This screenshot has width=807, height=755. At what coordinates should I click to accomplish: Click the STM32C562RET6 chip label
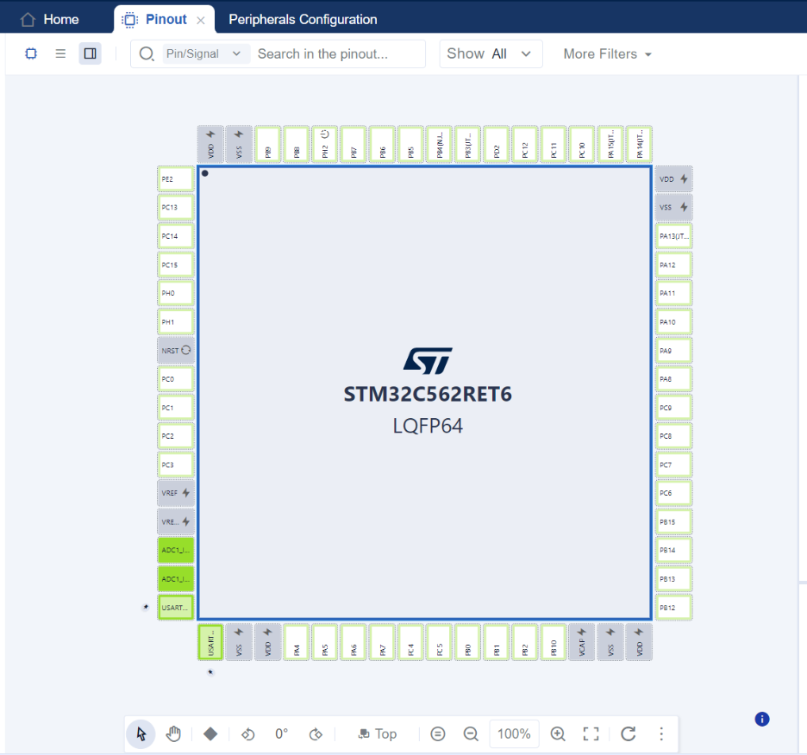[x=428, y=394]
